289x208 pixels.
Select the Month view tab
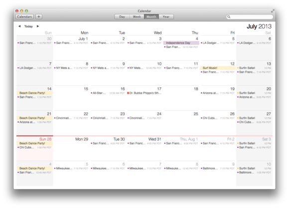(x=151, y=17)
